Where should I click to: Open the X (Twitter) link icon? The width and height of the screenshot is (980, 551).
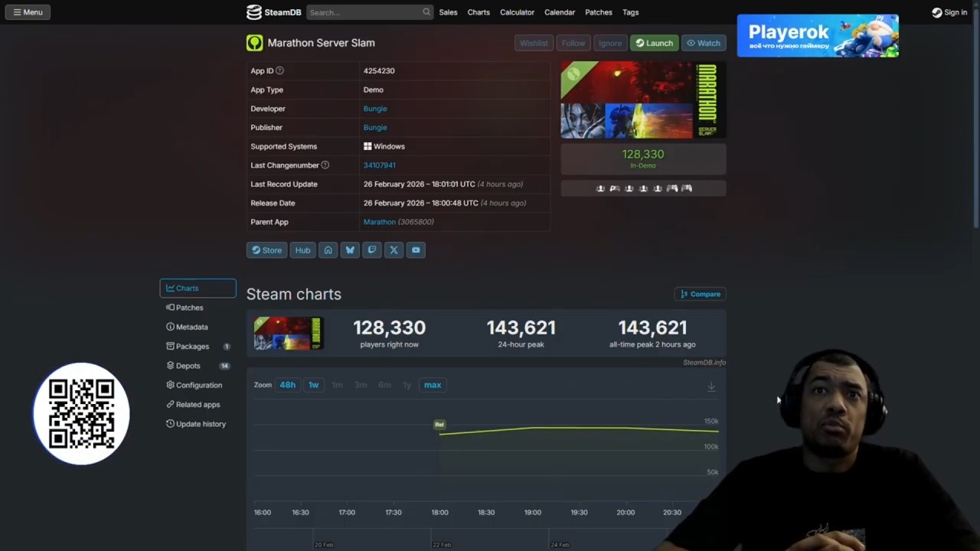pos(394,250)
